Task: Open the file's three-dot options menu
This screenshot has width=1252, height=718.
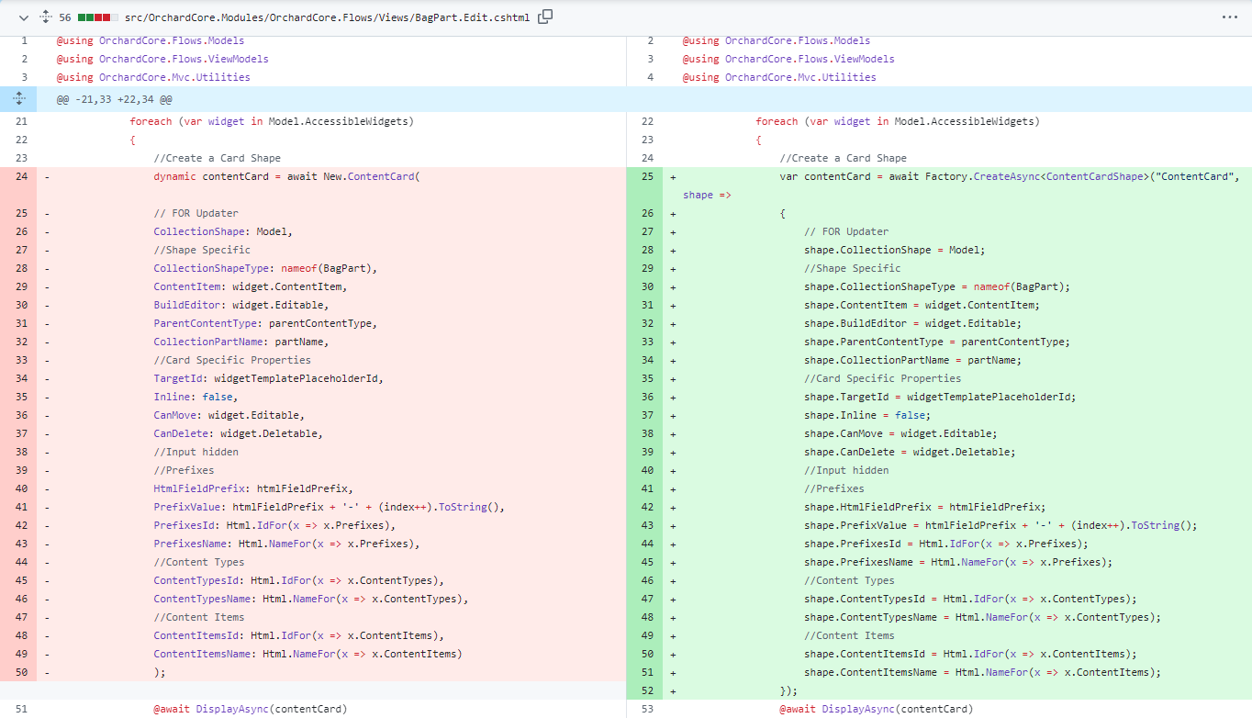Action: click(1230, 17)
